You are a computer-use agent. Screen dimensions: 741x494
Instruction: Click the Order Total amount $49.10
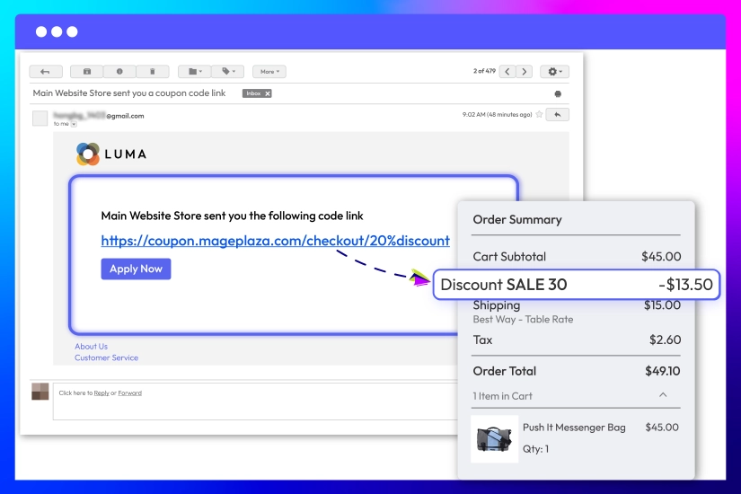point(663,371)
